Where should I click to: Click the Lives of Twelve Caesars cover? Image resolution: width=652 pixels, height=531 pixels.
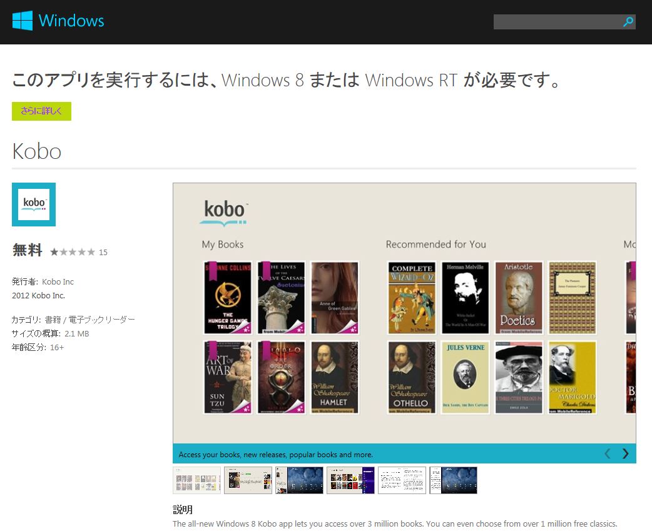click(x=282, y=298)
